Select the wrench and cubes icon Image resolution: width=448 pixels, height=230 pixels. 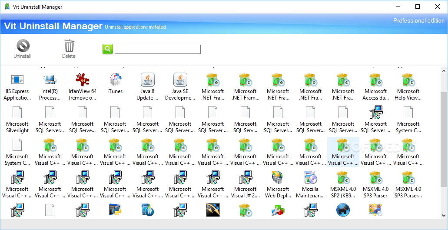click(278, 210)
